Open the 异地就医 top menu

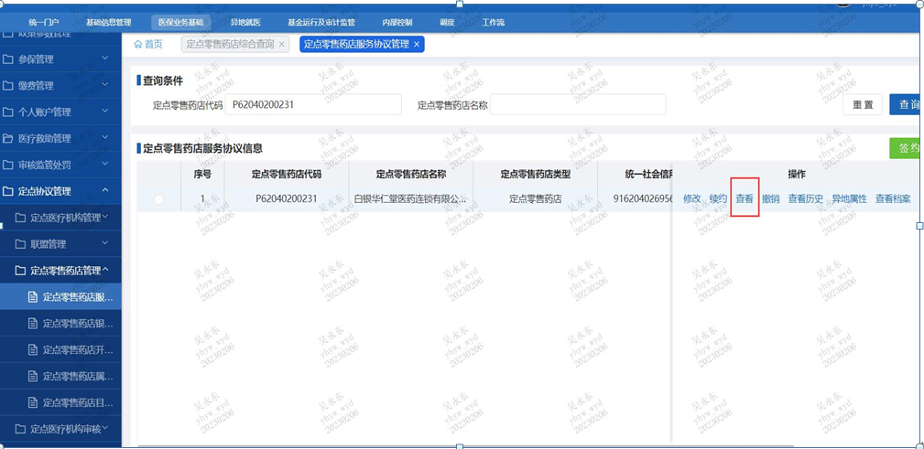(x=245, y=22)
